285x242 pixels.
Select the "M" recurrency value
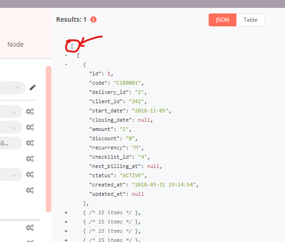coord(136,148)
